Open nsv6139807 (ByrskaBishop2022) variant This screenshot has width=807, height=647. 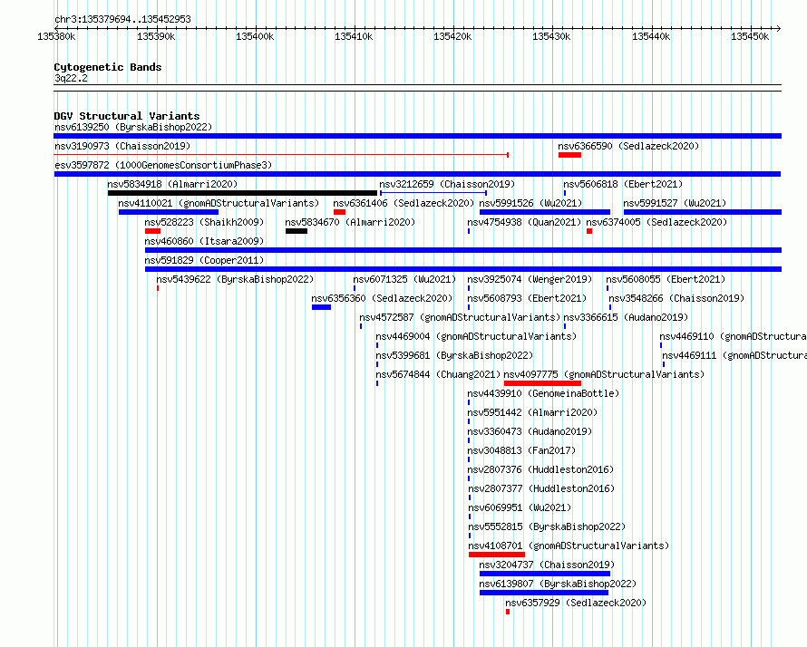(558, 584)
